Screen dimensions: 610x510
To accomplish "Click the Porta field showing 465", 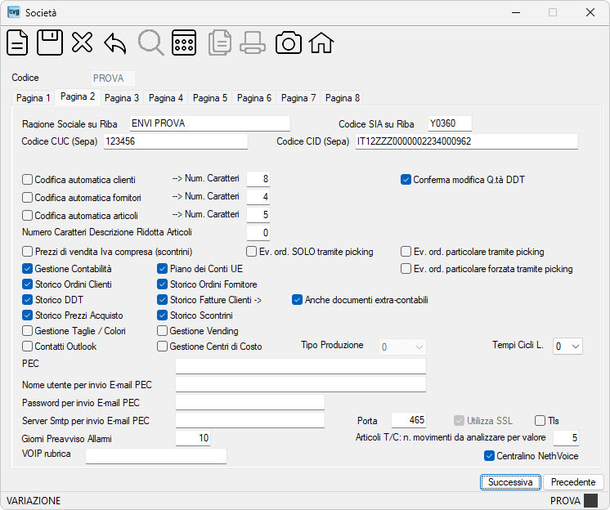I will click(409, 420).
